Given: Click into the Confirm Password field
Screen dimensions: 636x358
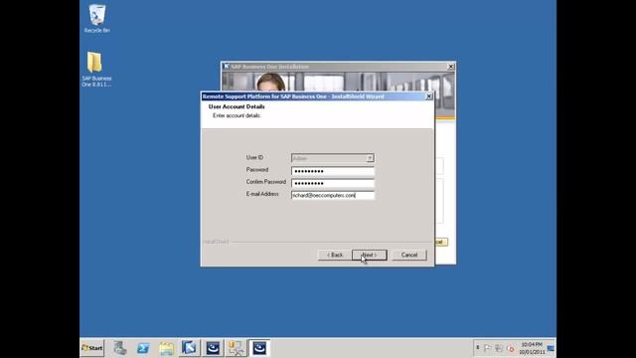Looking at the screenshot, I should (333, 183).
